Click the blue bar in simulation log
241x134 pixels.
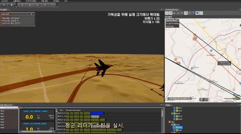point(97,113)
